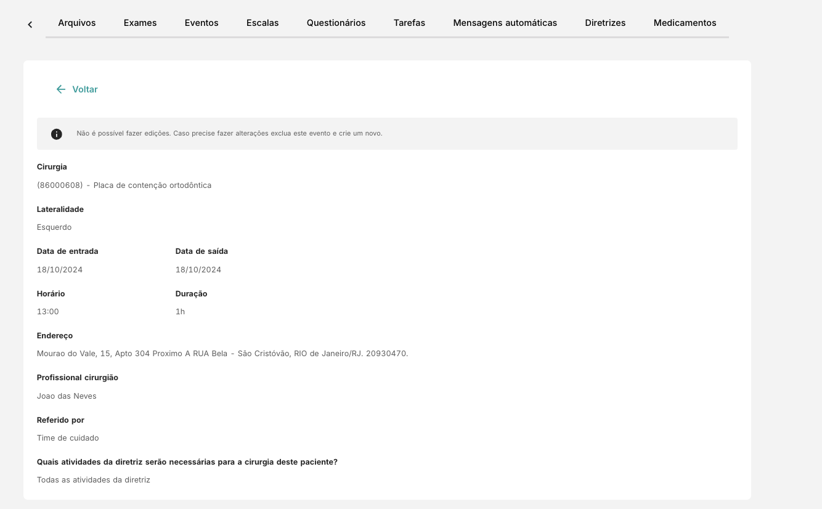Click the Time de cuidado referral value
The width and height of the screenshot is (822, 509).
point(68,438)
